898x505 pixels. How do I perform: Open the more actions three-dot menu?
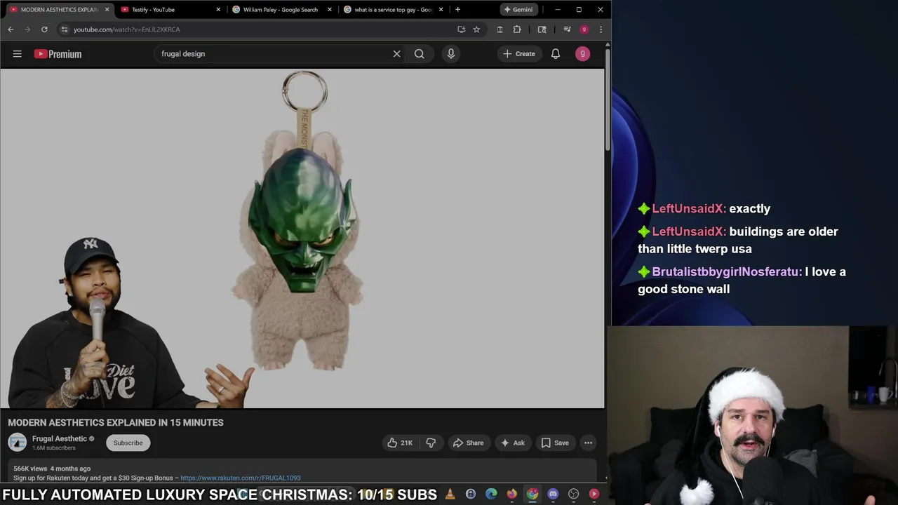click(588, 443)
